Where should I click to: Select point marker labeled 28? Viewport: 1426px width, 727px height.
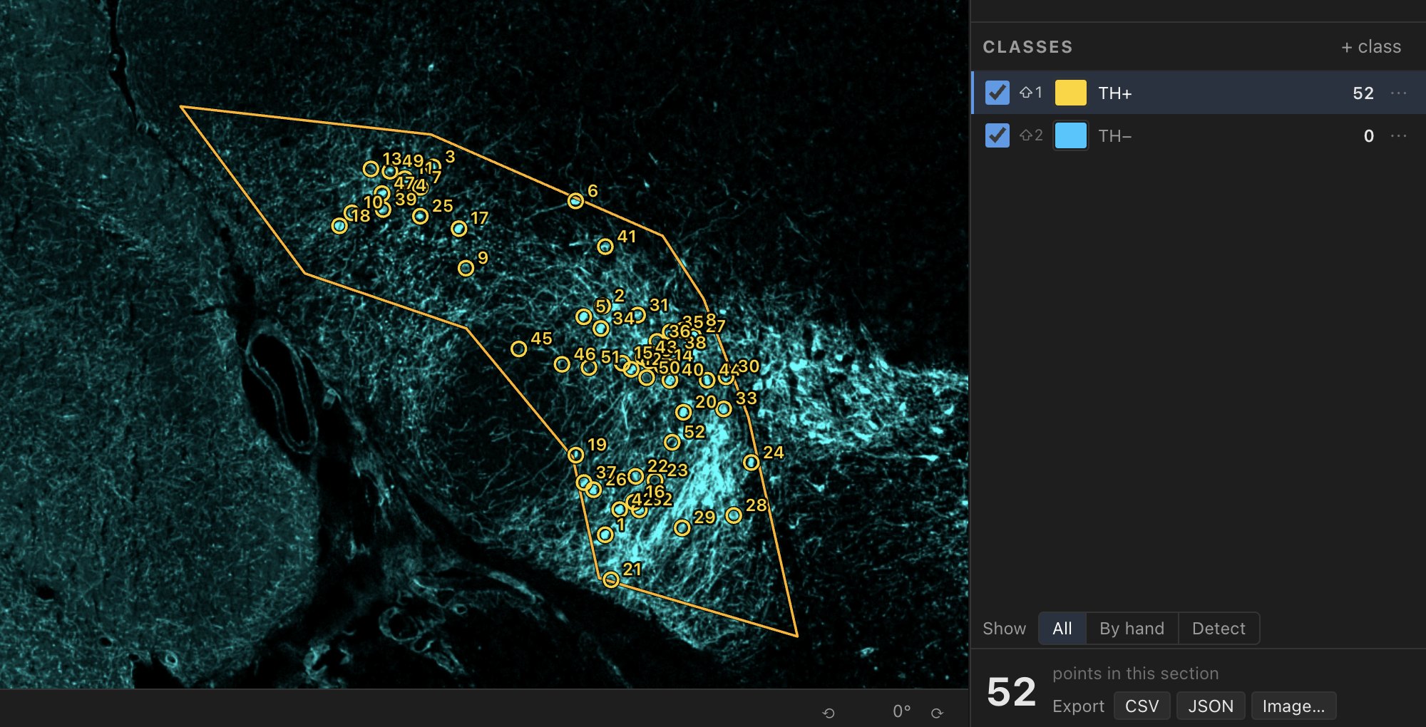click(x=733, y=515)
